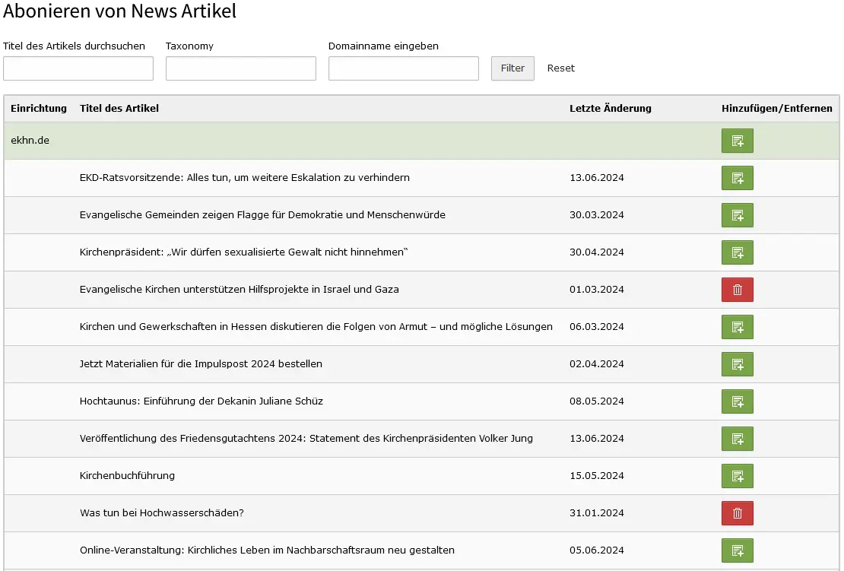Focus the Taxonomy input field

coord(240,68)
